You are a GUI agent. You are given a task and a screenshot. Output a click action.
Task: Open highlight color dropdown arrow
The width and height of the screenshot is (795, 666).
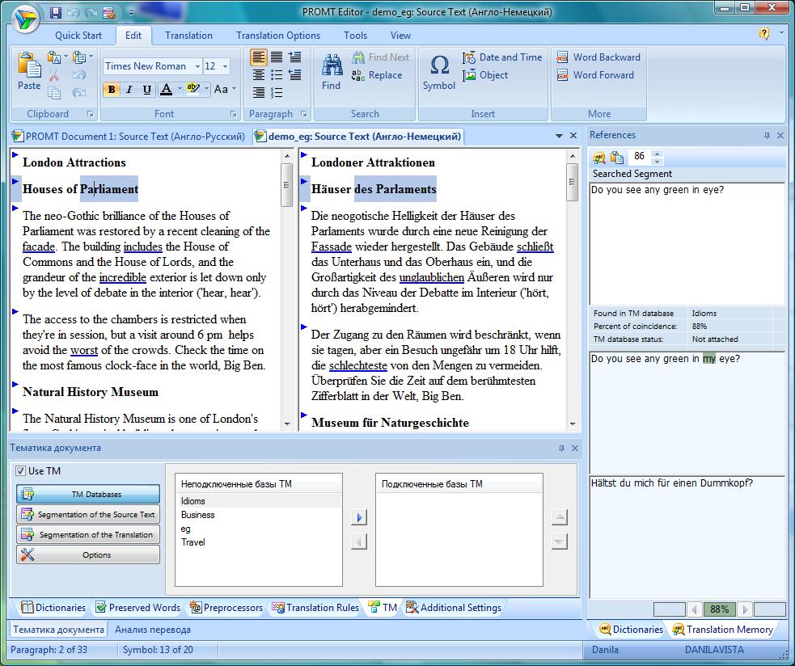pyautogui.click(x=206, y=89)
